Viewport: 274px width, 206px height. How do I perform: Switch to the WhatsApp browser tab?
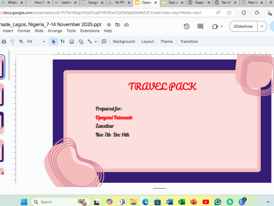12,3
